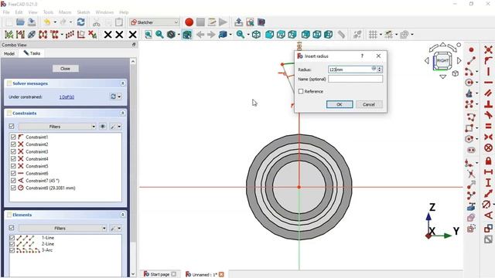The image size is (495, 278).
Task: Toggle Constraint4 checkbox
Action: pyautogui.click(x=13, y=159)
